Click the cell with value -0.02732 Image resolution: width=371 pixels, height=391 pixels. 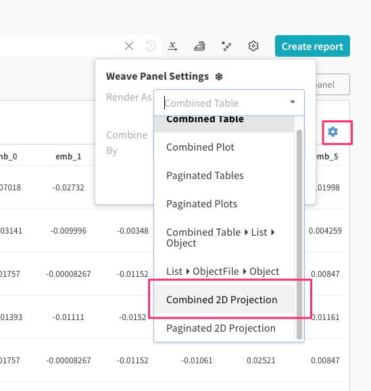(x=68, y=188)
